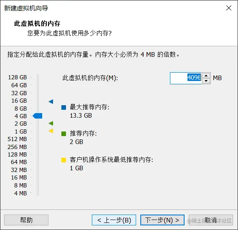The height and width of the screenshot is (230, 238).
Task: Select the 8 GB scale label
Action: point(20,109)
